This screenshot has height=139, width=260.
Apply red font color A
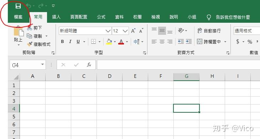(121, 42)
